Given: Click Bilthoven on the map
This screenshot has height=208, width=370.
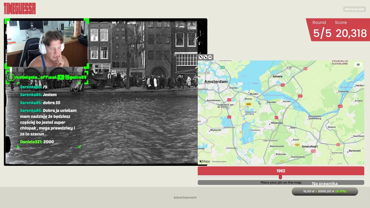Looking at the screenshot, I should coord(281,154).
